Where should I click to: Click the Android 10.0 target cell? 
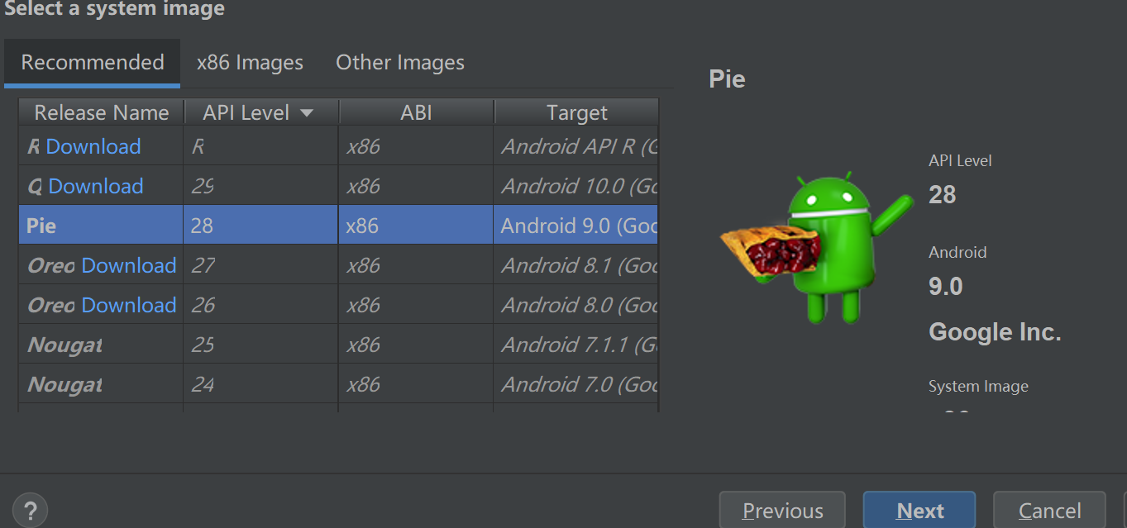(576, 185)
